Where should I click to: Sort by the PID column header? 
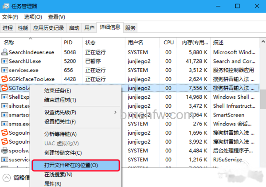72,42
